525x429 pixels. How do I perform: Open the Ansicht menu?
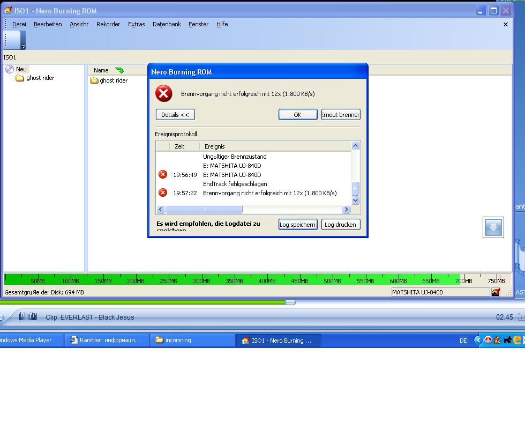[x=79, y=24]
